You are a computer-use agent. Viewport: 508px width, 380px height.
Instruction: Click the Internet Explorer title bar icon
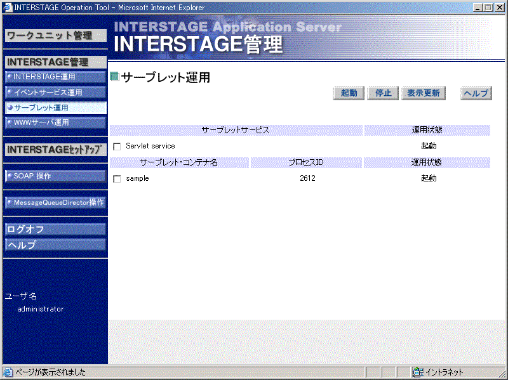[7, 7]
